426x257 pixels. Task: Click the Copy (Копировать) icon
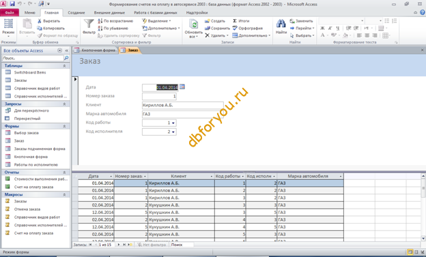click(40, 28)
